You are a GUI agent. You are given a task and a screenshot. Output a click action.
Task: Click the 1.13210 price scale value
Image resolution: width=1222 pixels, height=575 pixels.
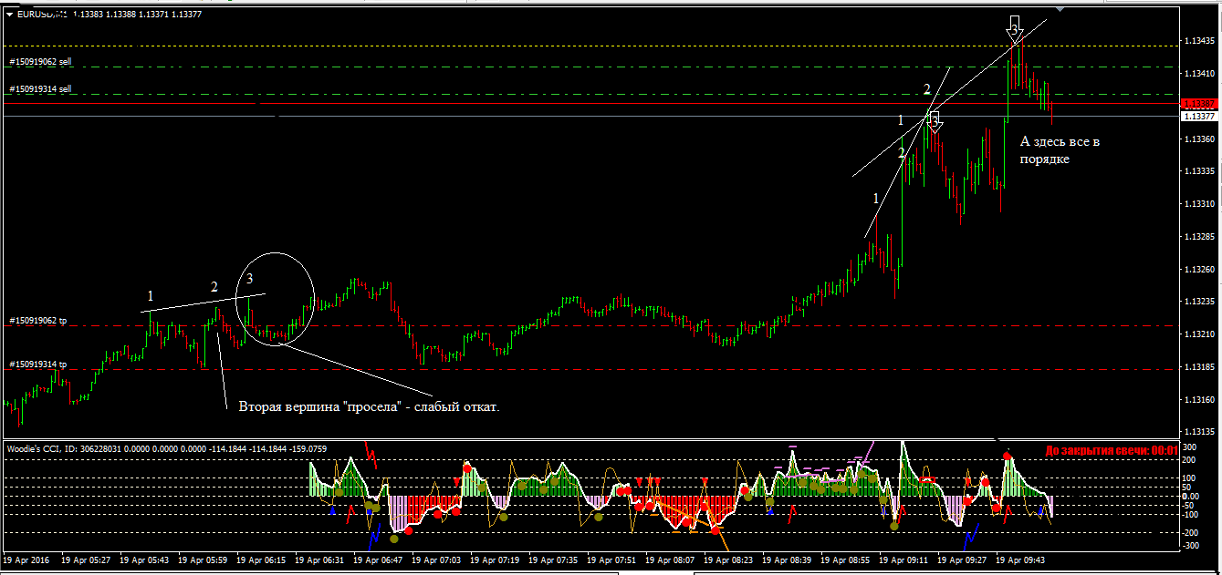(1198, 334)
